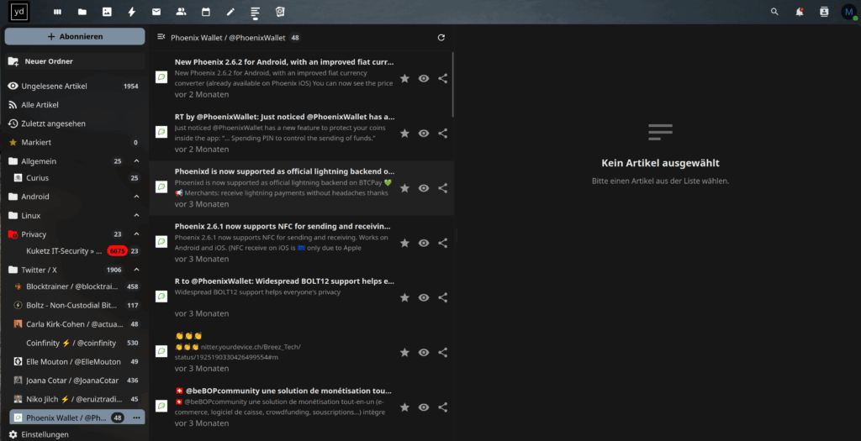Screen dimensions: 861x441
Task: Click Neuer Ordner button
Action: (75, 61)
